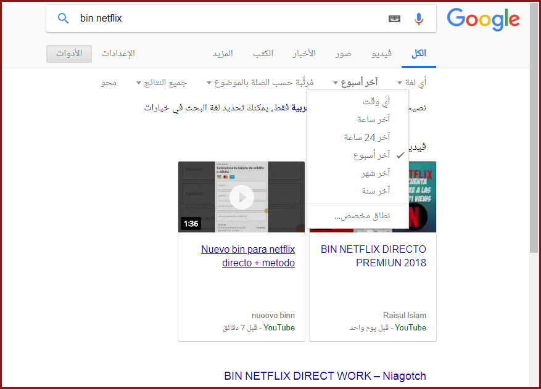Viewport: 541px width, 389px height.
Task: Open the Netflix-logo video thumbnail
Action: pyautogui.click(x=423, y=197)
